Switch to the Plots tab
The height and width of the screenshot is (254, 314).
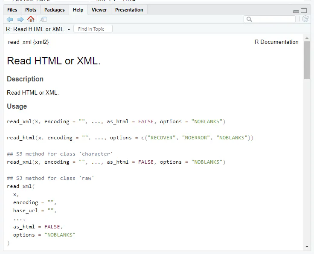pyautogui.click(x=31, y=10)
